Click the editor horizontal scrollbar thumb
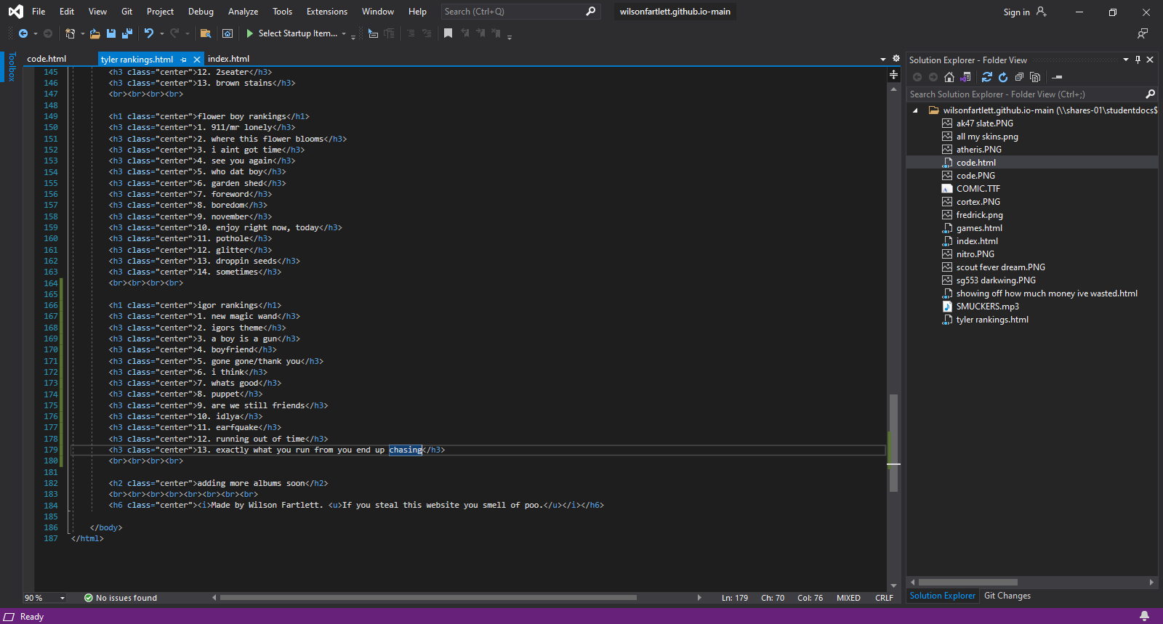1163x624 pixels. tap(428, 598)
